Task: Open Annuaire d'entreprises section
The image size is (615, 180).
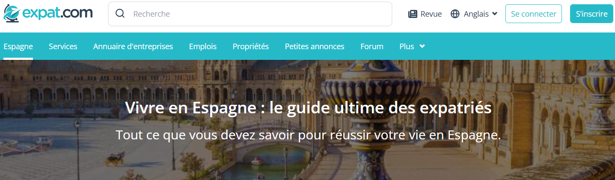Action: point(133,46)
